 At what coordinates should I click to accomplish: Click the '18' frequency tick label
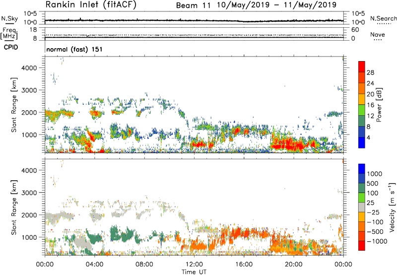(33, 30)
